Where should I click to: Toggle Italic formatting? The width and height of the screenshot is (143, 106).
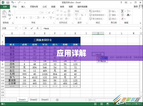coord(20,18)
